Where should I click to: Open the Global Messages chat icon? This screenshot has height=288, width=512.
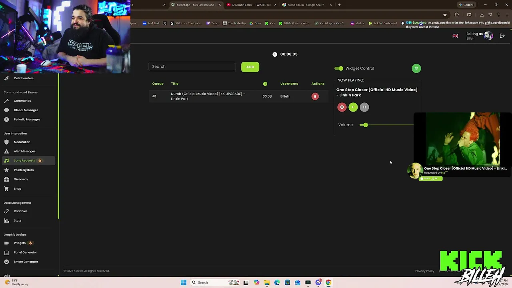[6, 110]
